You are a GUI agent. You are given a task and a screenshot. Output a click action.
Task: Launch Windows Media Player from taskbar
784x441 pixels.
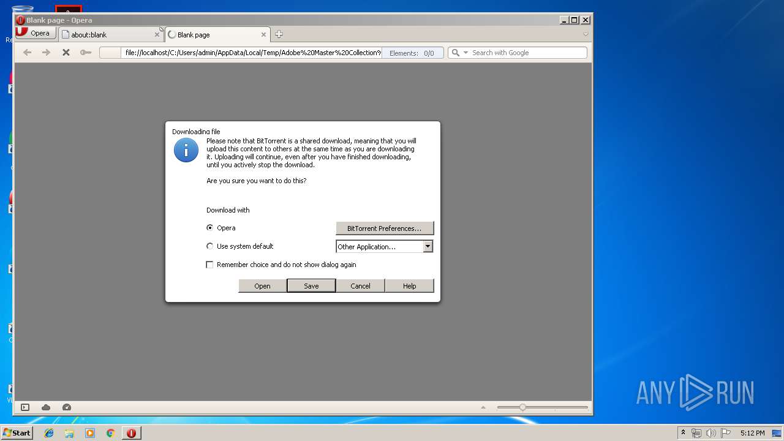click(x=90, y=433)
